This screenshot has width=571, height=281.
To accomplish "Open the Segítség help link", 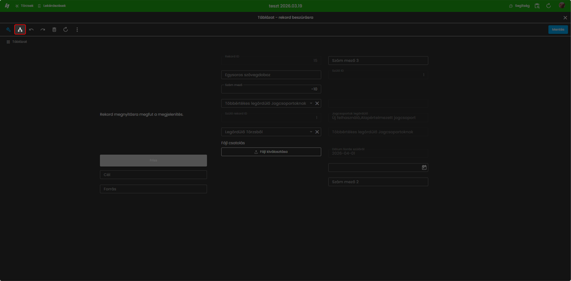I will [519, 6].
